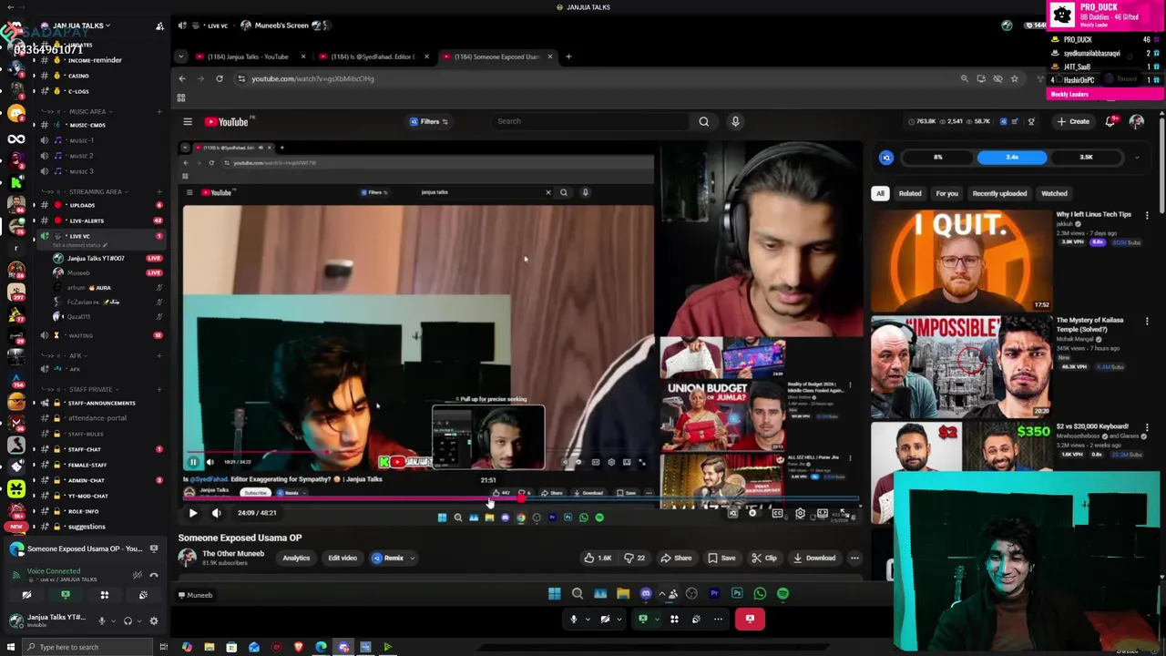The height and width of the screenshot is (656, 1166).
Task: Open Remix dropdown arrow
Action: click(412, 558)
